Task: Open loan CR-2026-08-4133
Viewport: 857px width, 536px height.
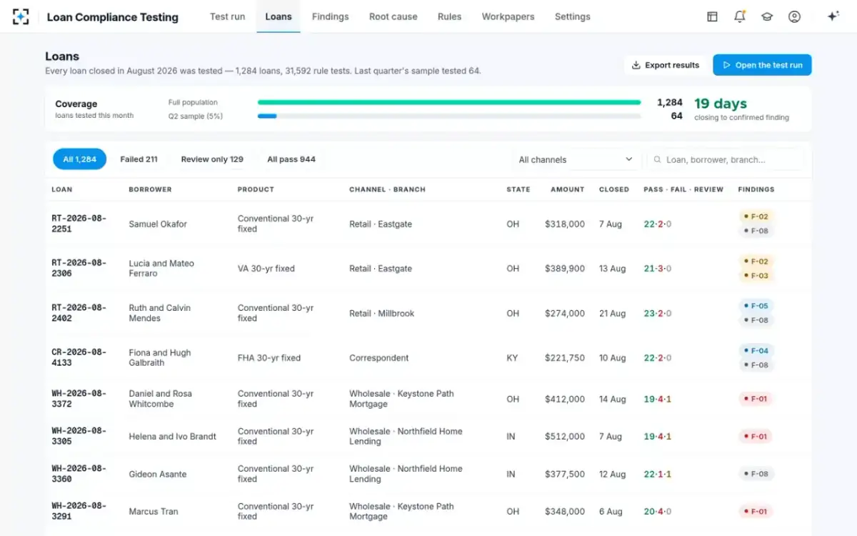Action: coord(79,358)
